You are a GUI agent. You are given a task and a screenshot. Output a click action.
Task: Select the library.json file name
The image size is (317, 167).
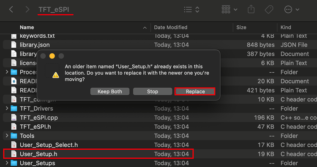tap(35, 45)
